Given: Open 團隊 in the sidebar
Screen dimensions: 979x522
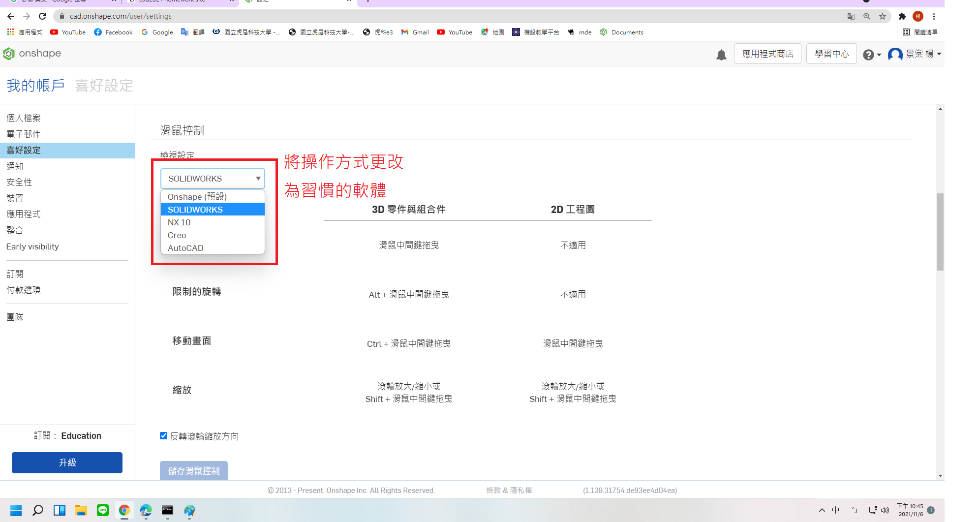Looking at the screenshot, I should tap(15, 317).
